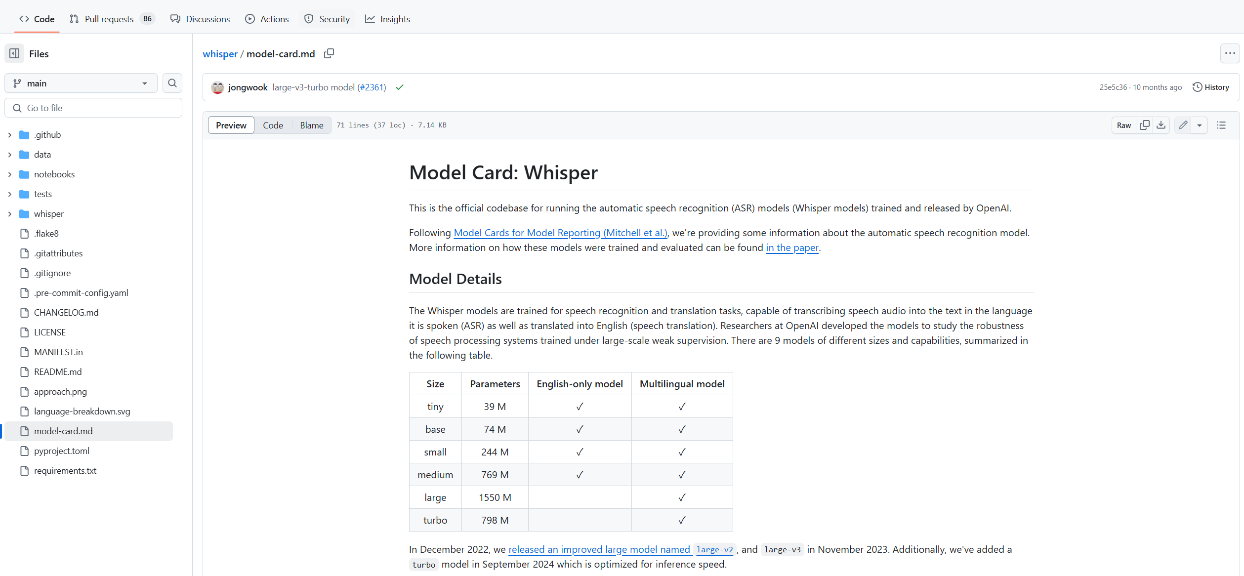
Task: Open the .github folder
Action: [47, 135]
